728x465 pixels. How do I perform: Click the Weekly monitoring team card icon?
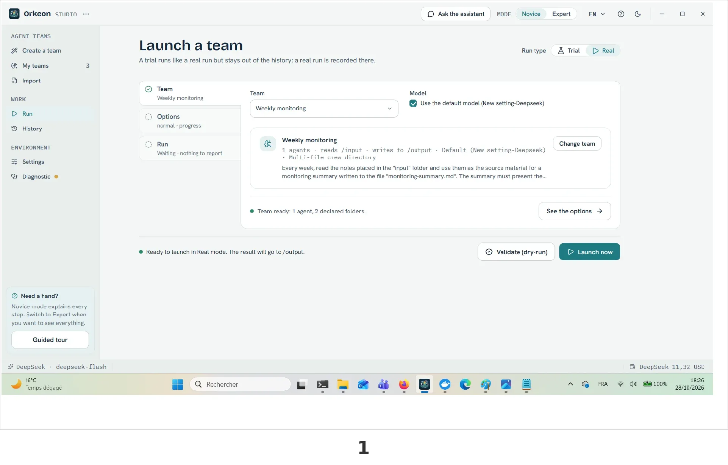(x=268, y=144)
